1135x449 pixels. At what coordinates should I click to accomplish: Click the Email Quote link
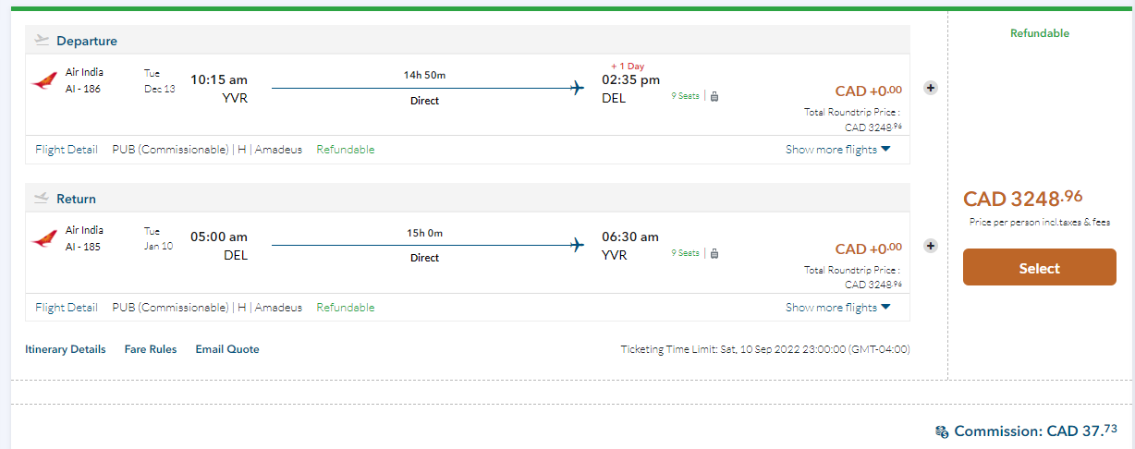pyautogui.click(x=227, y=349)
